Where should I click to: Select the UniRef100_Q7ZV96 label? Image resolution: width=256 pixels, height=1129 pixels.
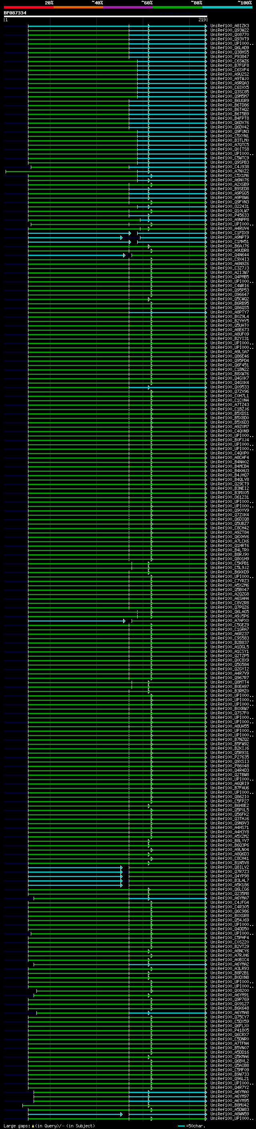pos(230,391)
